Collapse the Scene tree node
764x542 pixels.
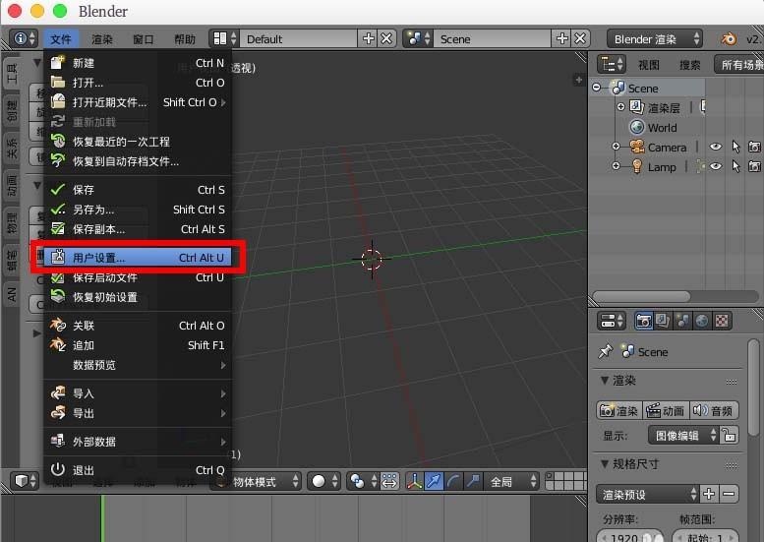point(597,88)
